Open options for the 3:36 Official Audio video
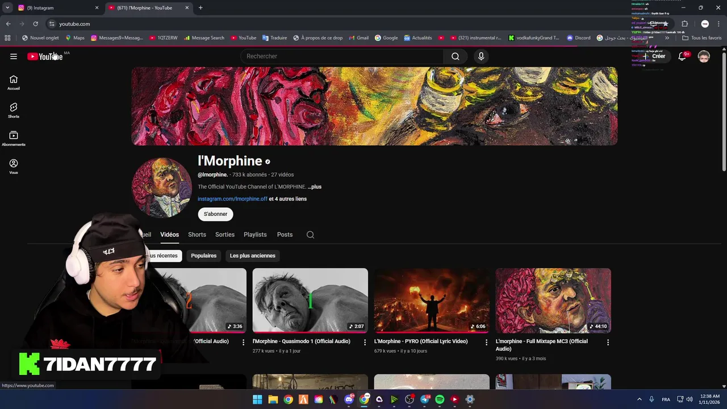The height and width of the screenshot is (409, 727). (243, 342)
